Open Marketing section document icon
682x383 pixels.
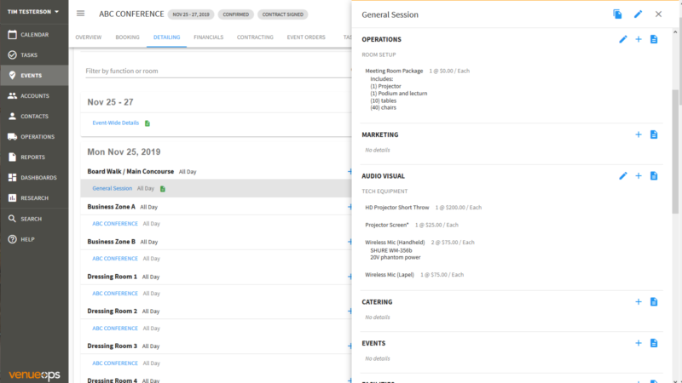(654, 134)
